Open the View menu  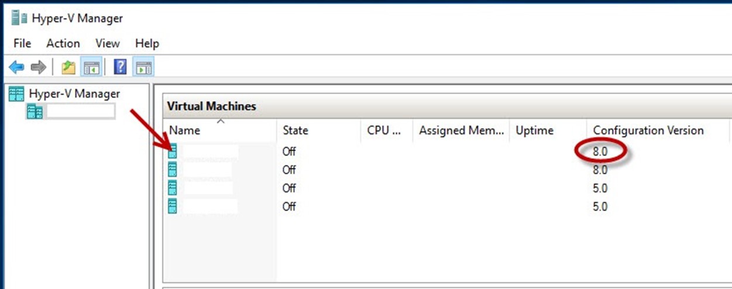click(x=108, y=43)
